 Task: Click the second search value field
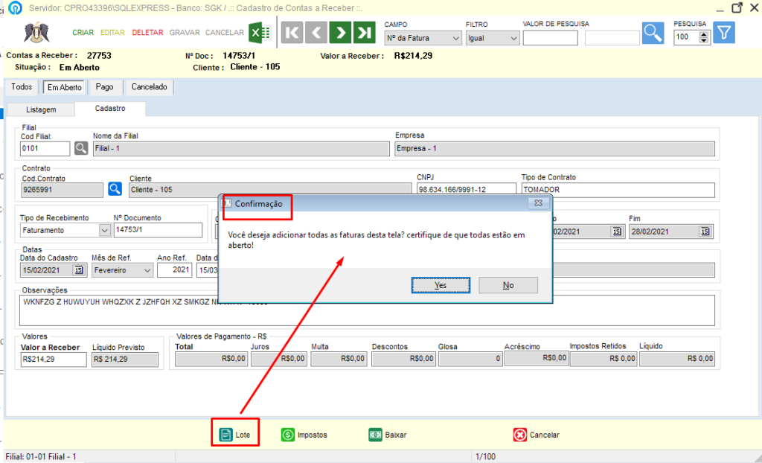pyautogui.click(x=612, y=38)
